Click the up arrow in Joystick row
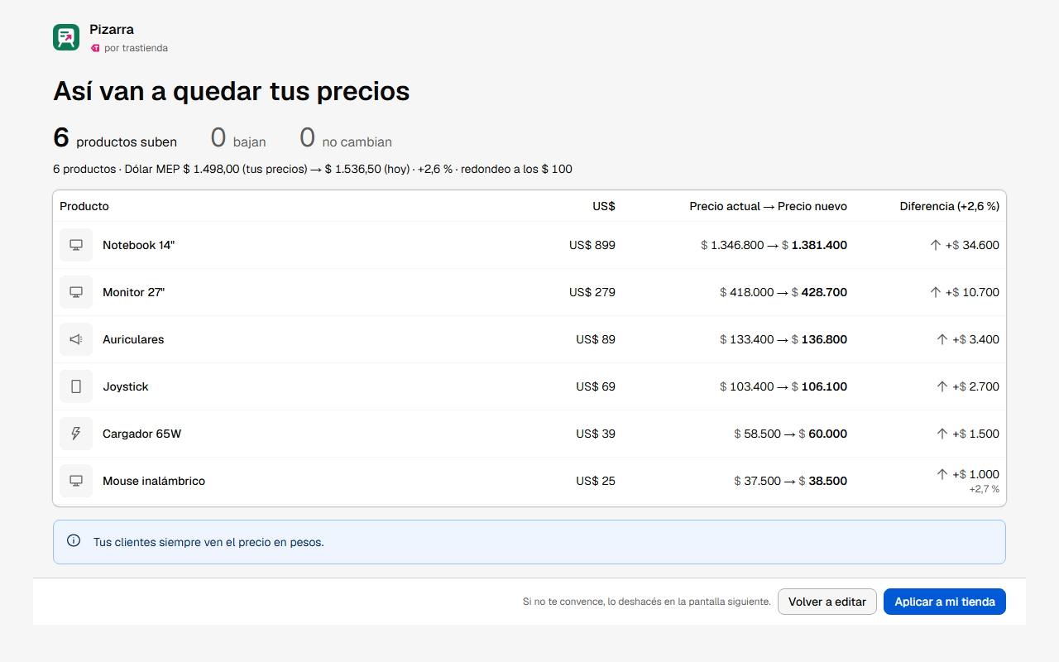This screenshot has height=662, width=1059. click(942, 386)
